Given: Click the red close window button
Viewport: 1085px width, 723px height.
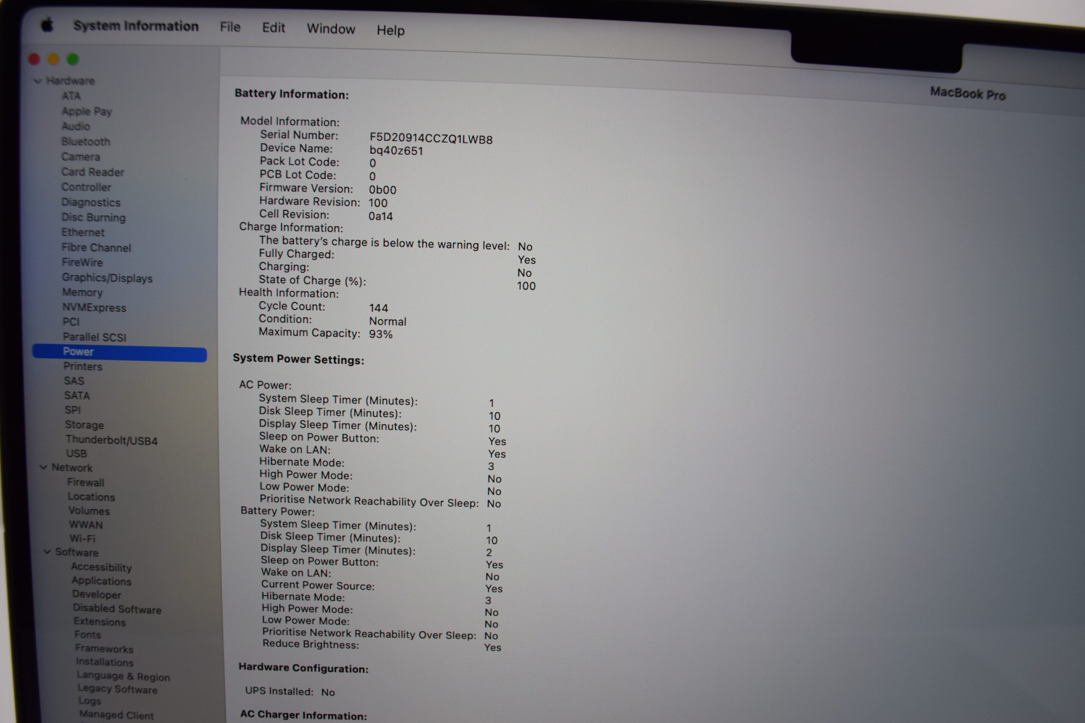Looking at the screenshot, I should coord(34,59).
